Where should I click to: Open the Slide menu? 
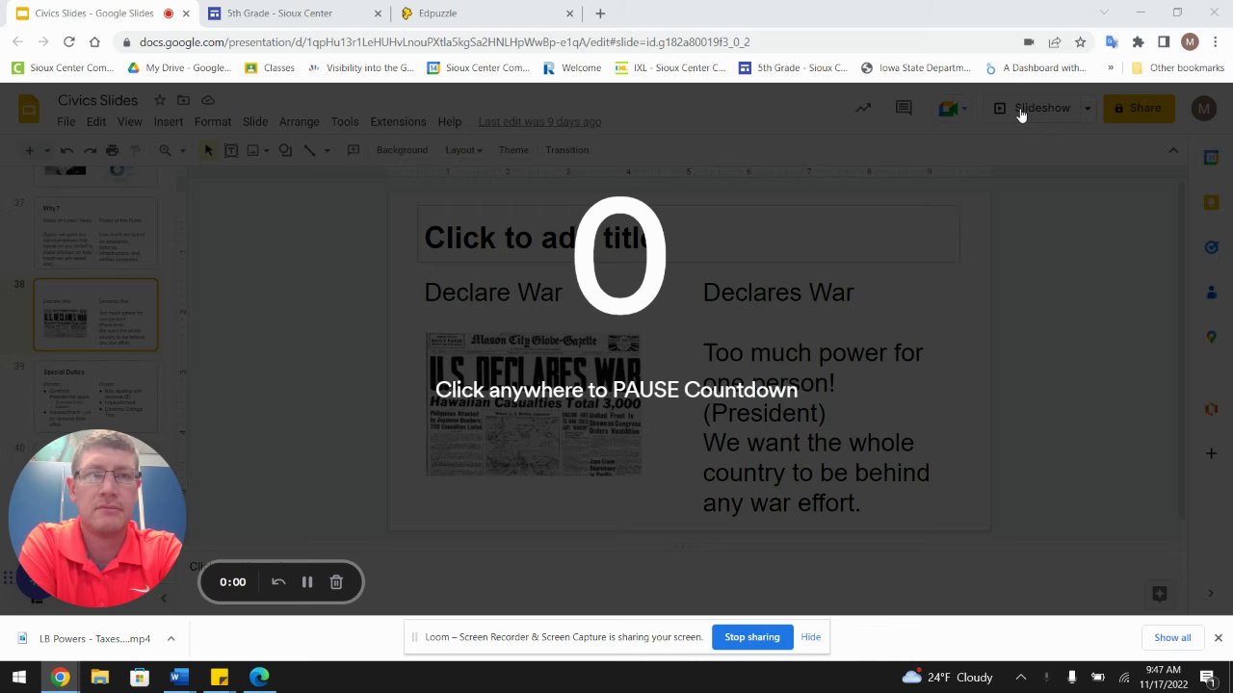pos(255,122)
